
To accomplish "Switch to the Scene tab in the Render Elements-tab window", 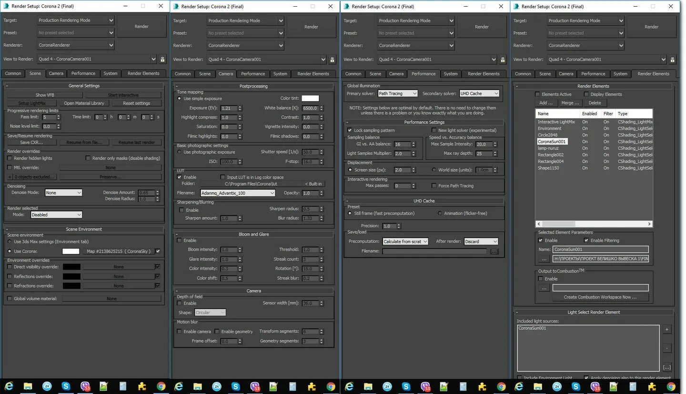I will pos(545,74).
